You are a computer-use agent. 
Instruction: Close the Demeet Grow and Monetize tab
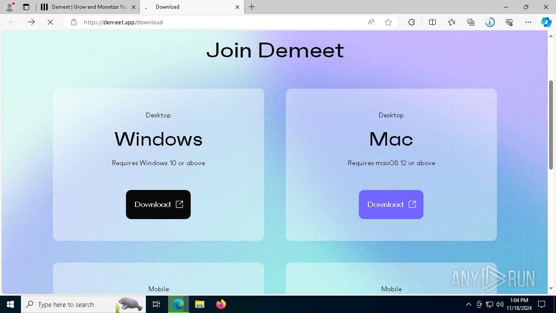[133, 7]
